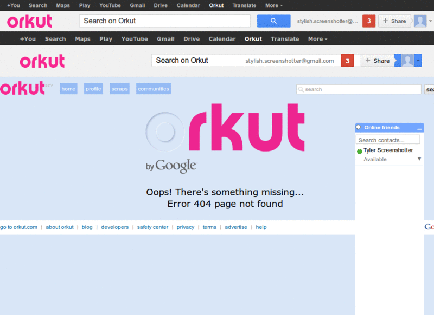Select Translate in the top bar
This screenshot has height=315, width=434.
(x=244, y=5)
